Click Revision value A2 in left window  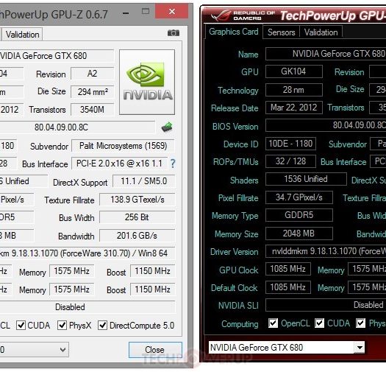click(x=93, y=74)
